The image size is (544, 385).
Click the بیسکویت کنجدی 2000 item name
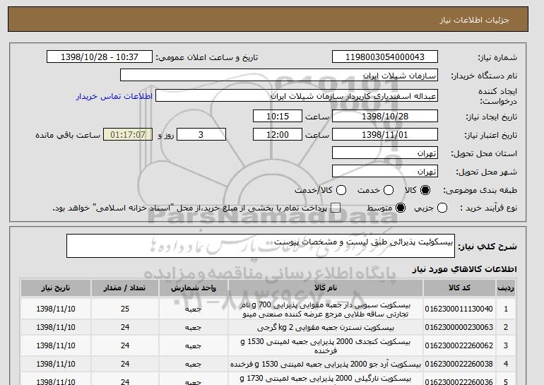click(326, 346)
